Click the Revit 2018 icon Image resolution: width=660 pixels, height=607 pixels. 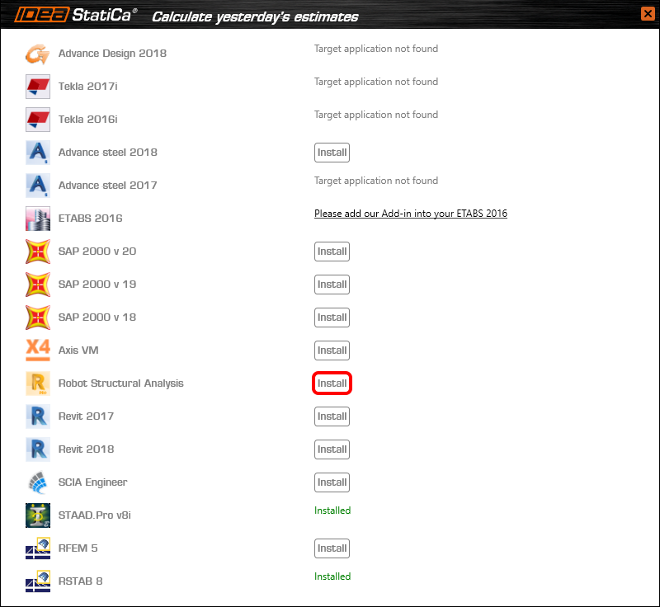coord(37,449)
